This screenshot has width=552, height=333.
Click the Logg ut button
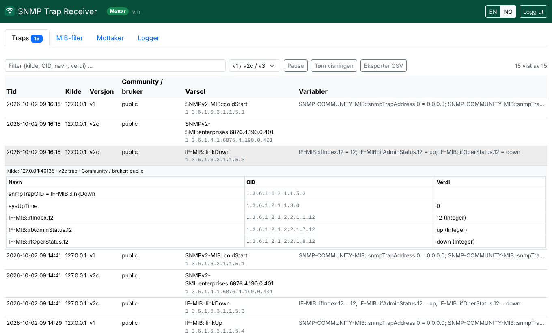(533, 12)
